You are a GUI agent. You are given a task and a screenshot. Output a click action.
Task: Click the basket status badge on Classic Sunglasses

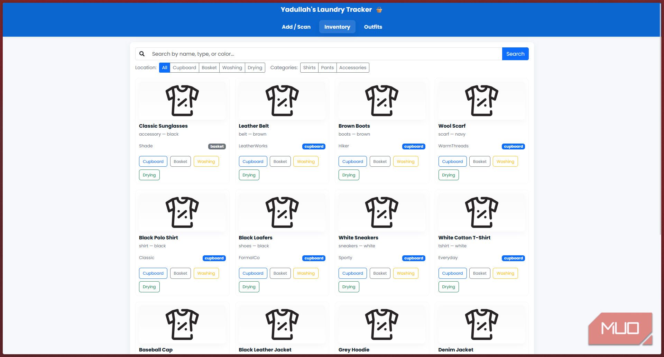click(217, 146)
